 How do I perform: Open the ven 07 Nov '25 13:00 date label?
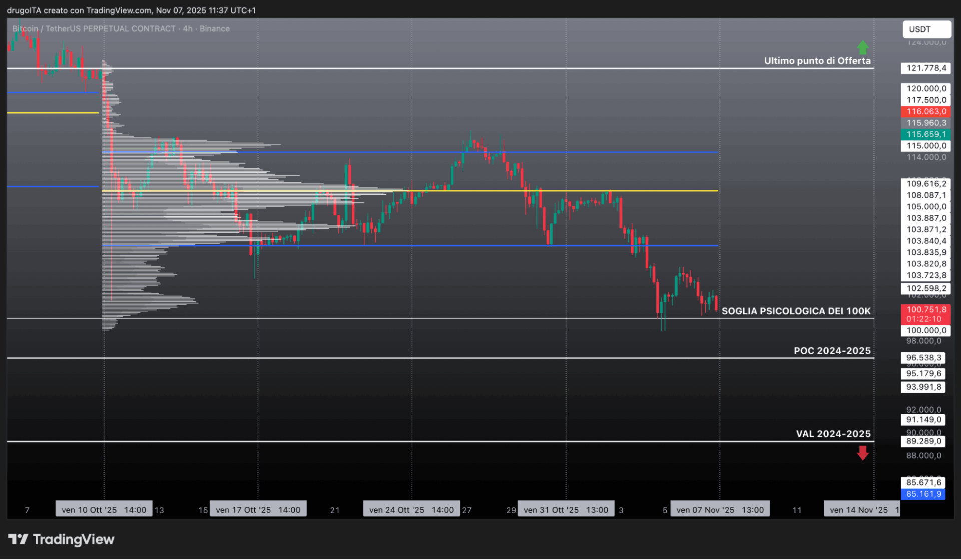pos(720,509)
